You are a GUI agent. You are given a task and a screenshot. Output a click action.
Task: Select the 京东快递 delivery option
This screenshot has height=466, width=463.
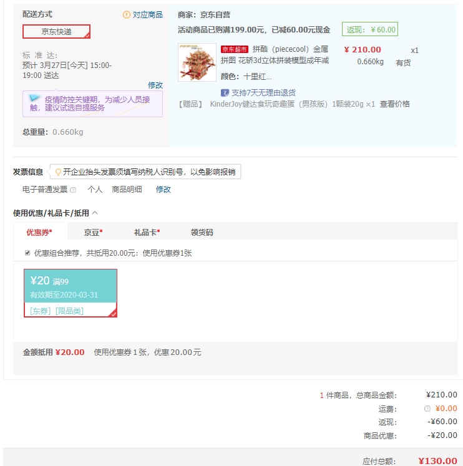pos(56,31)
